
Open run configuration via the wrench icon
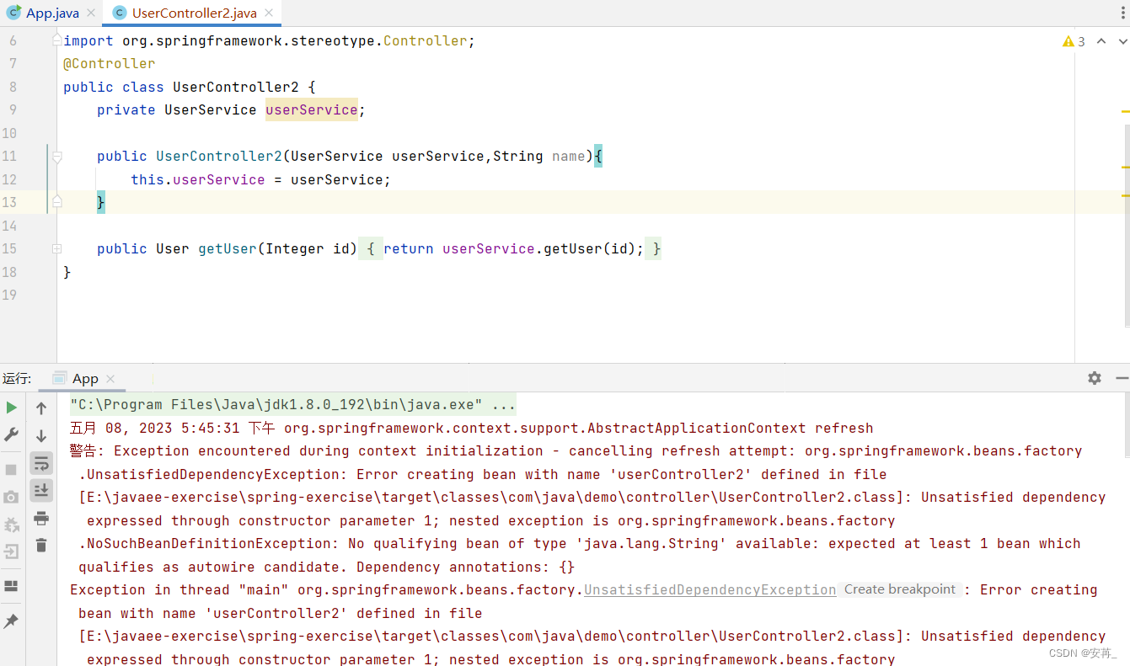pos(11,434)
